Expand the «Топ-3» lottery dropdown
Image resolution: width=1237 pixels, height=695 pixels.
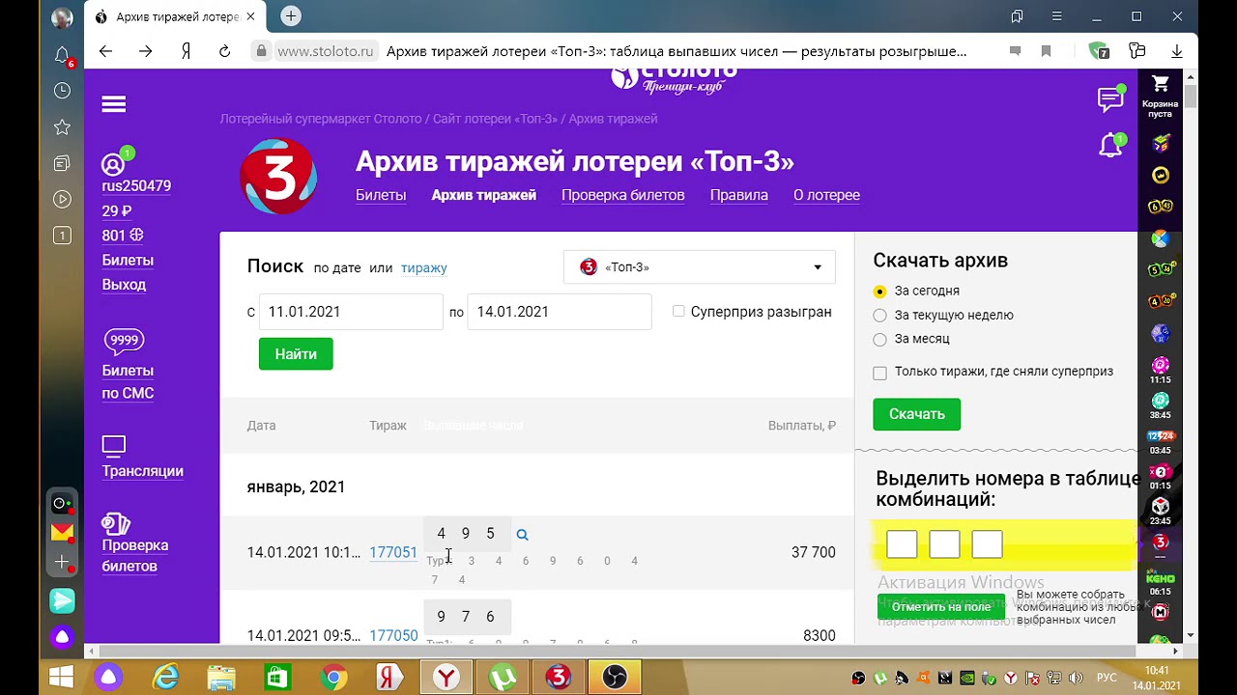700,267
